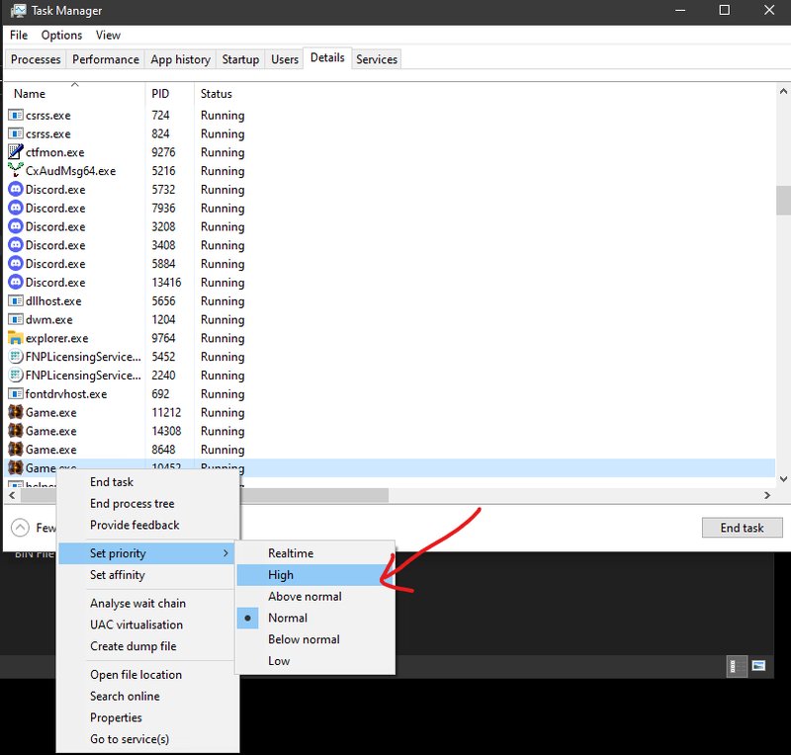Image resolution: width=791 pixels, height=755 pixels.
Task: Click Discord icon for PID 5732
Action: pos(16,189)
